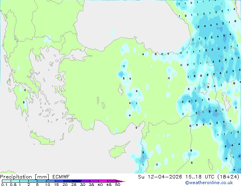241x186 pixels.
Task: Click the 'Su 12-04-2026' date text
Action: point(160,177)
